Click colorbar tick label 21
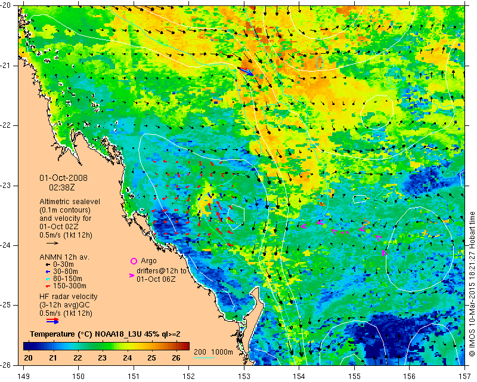 click(53, 358)
